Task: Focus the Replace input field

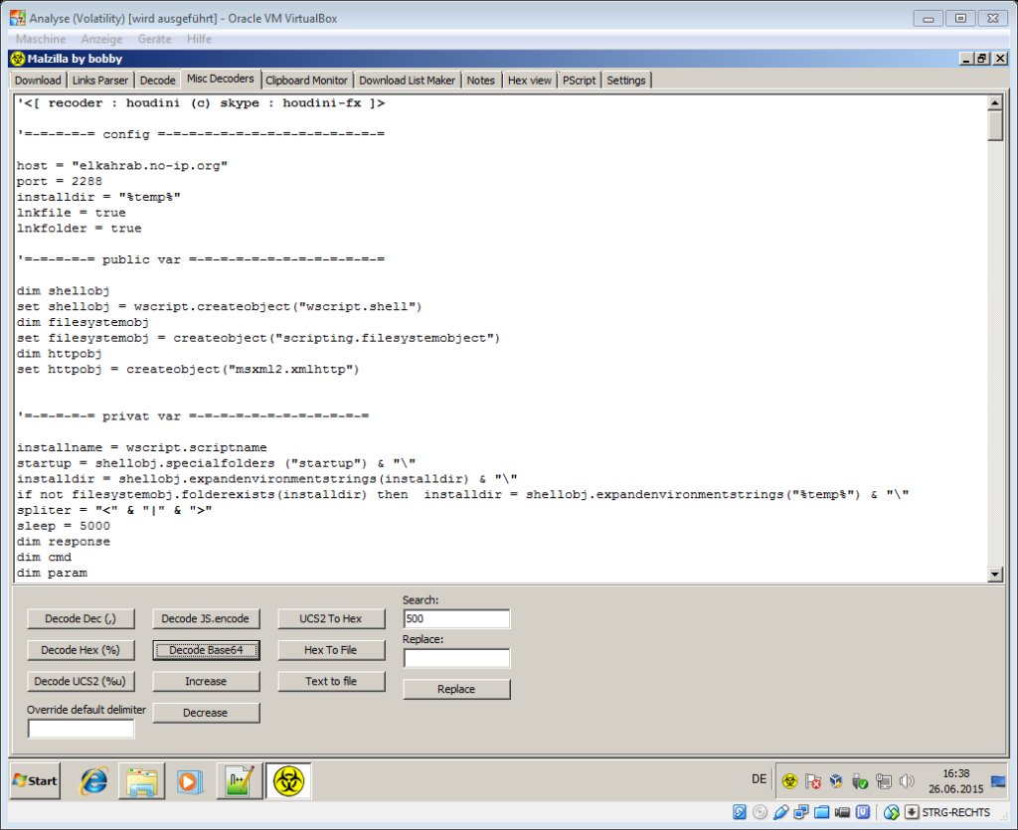Action: (456, 658)
